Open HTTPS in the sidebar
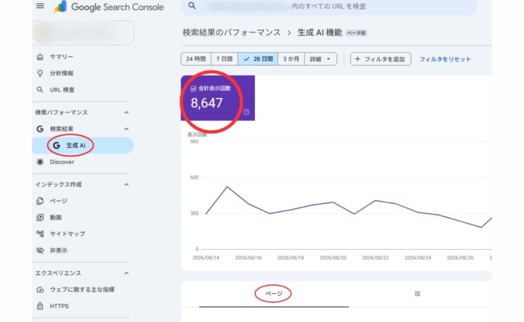Screen dimensions: 524x322 click(59, 306)
